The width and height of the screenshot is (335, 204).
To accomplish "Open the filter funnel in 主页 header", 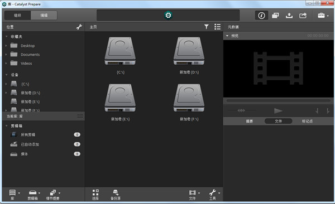I will (x=206, y=27).
